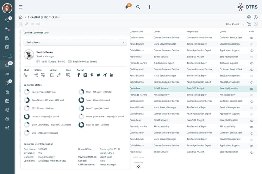This screenshot has width=262, height=174.
Task: Open the calendar icon in sidebar
Action: point(7,101)
